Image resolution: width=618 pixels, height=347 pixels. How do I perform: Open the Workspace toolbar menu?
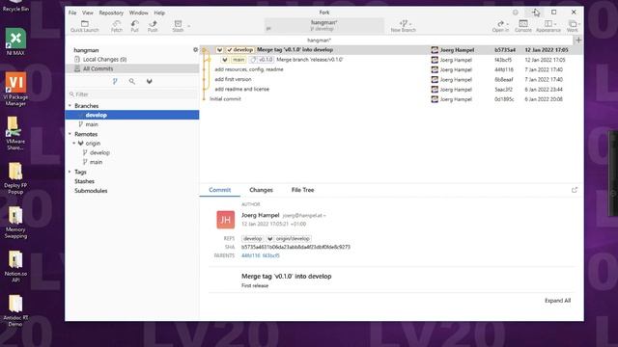click(x=573, y=26)
